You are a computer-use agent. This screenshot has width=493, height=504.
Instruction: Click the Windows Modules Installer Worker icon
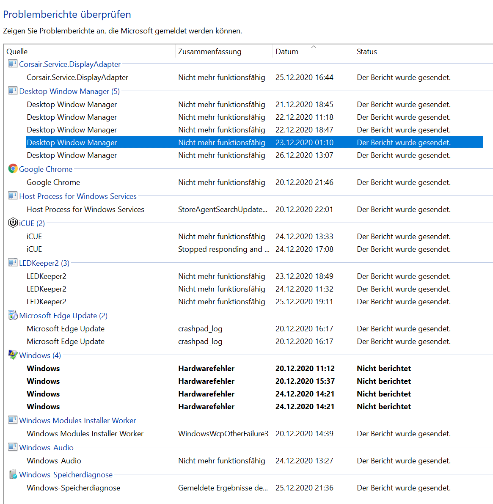click(x=13, y=420)
